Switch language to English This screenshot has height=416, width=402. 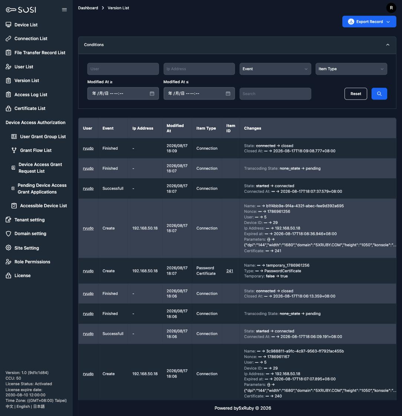pos(23,406)
